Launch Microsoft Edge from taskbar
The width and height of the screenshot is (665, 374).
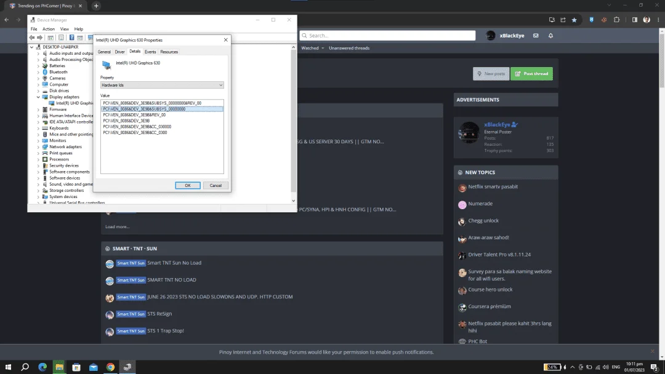point(42,367)
